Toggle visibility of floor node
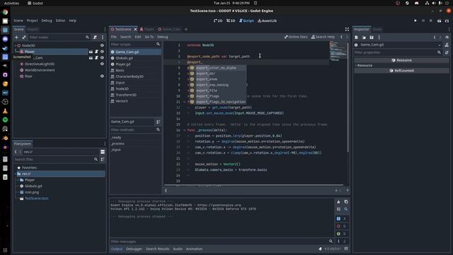453x255 pixels. coord(102,76)
